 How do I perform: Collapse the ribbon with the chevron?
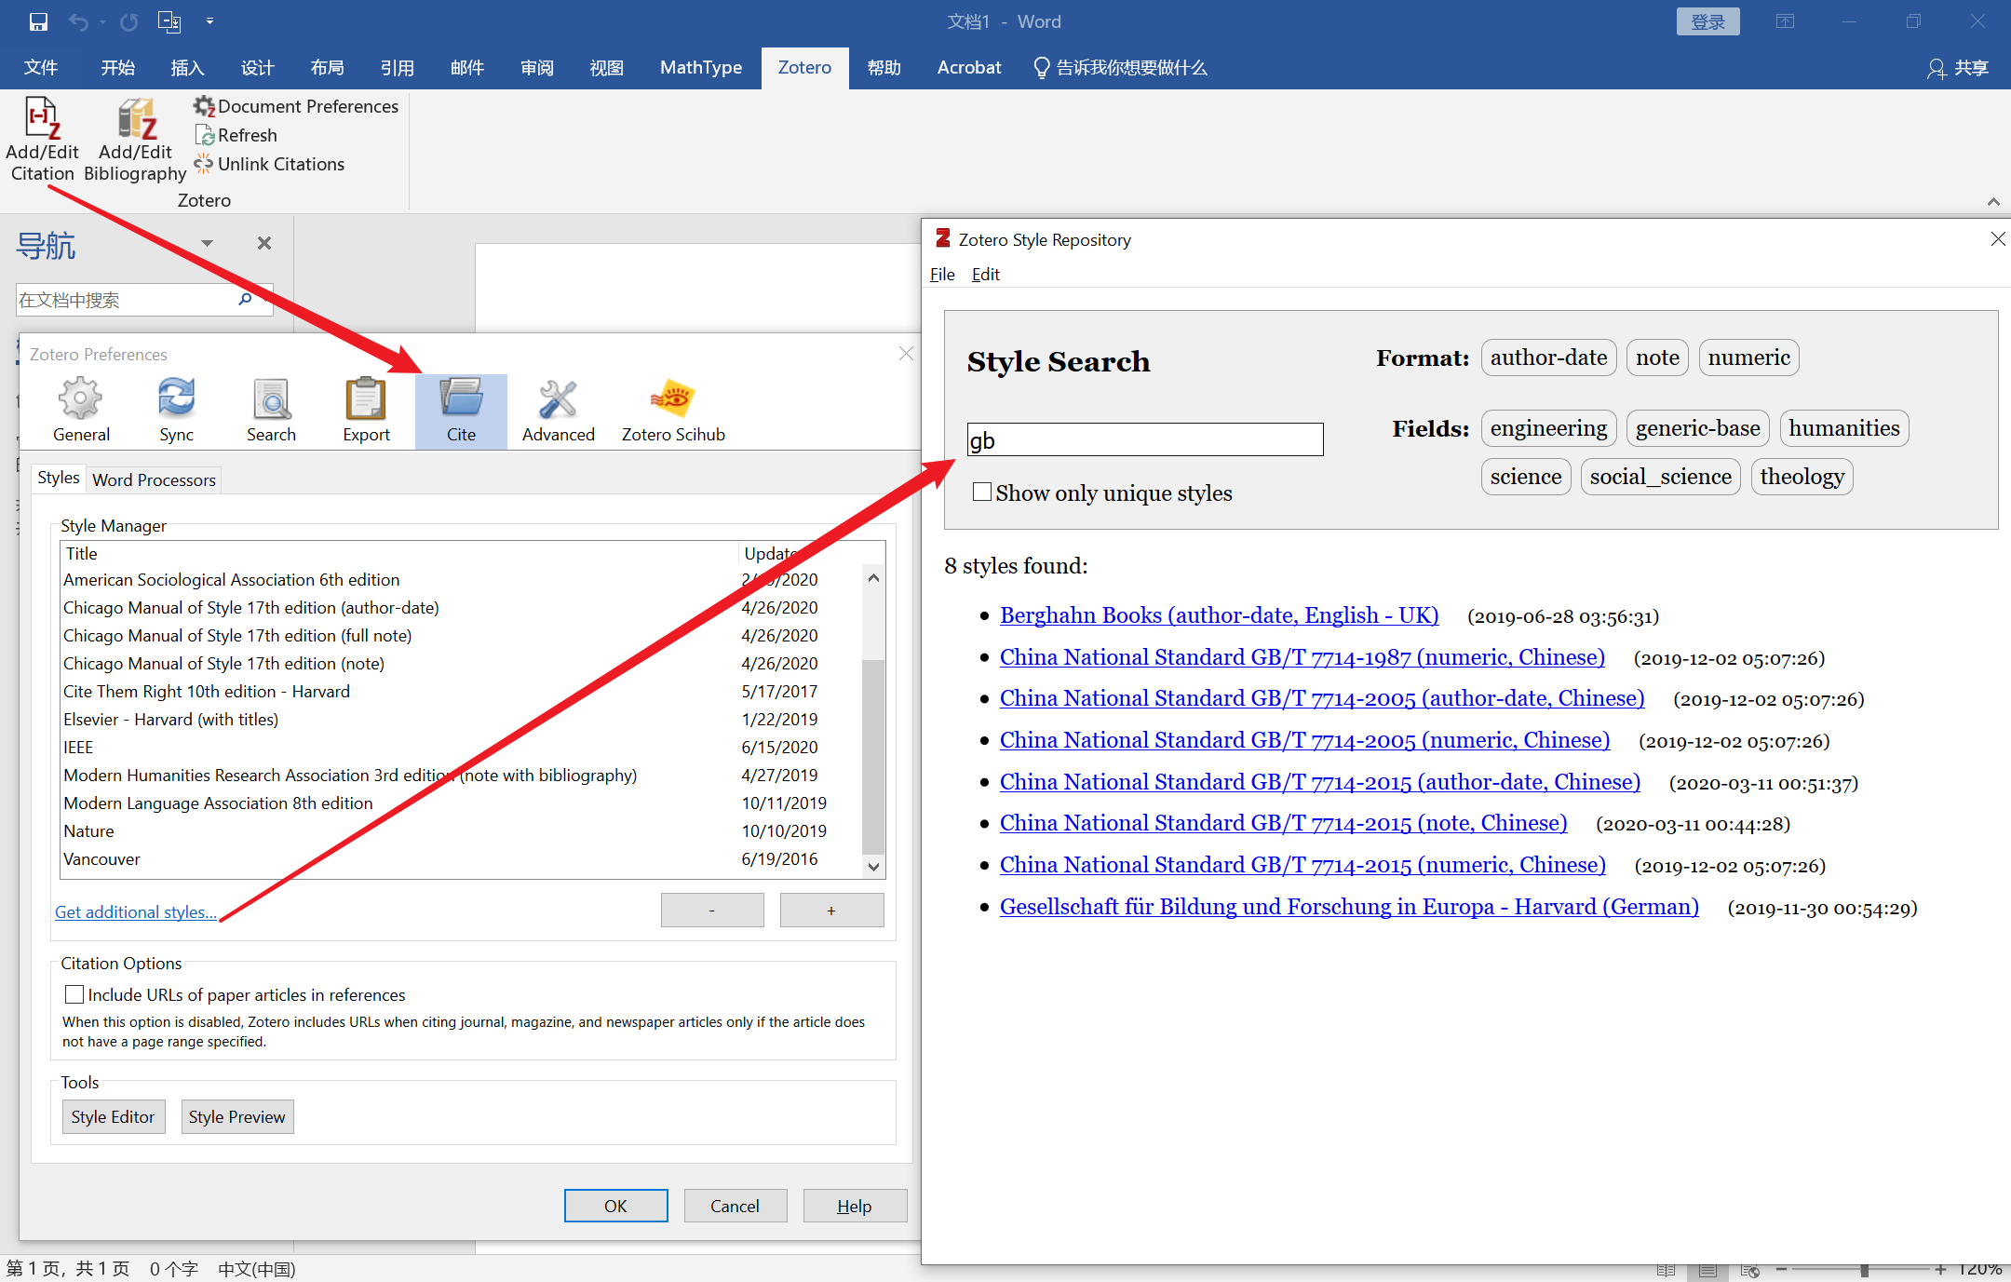click(1992, 201)
